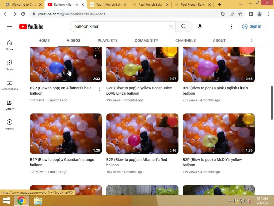The image size is (274, 206).
Task: Click the network tray icon
Action: [x=242, y=201]
